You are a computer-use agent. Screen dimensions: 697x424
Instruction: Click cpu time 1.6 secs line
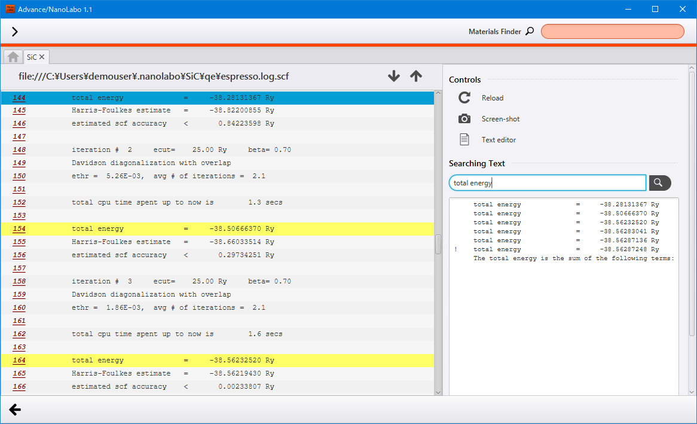point(218,334)
